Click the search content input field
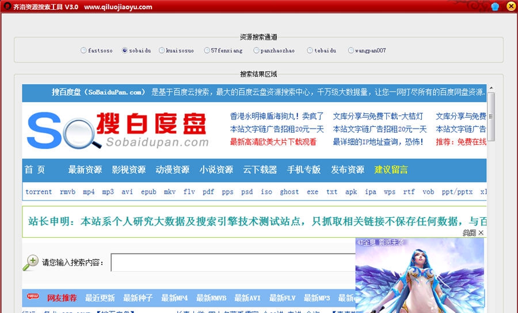The image size is (518, 313). [233, 262]
